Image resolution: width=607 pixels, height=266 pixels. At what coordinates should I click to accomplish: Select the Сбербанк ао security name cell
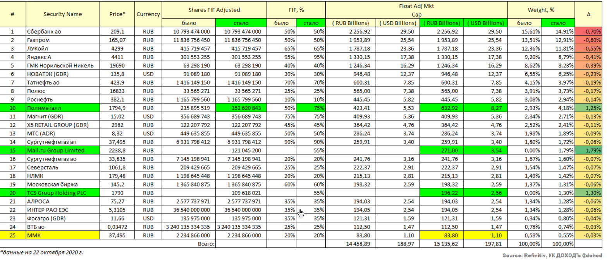[62, 31]
